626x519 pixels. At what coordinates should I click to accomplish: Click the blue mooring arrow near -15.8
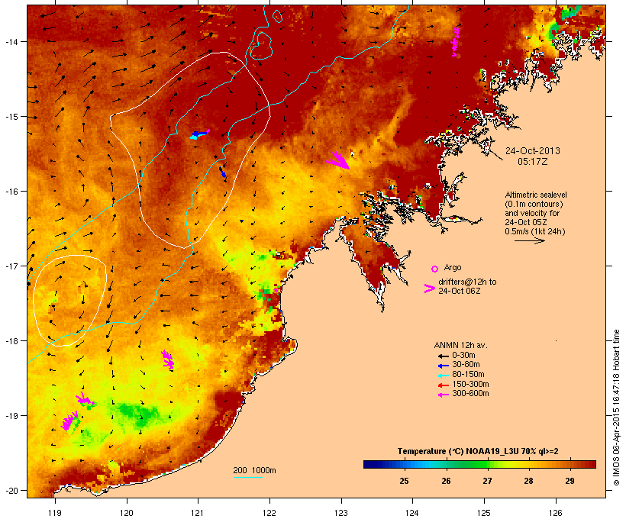[222, 172]
